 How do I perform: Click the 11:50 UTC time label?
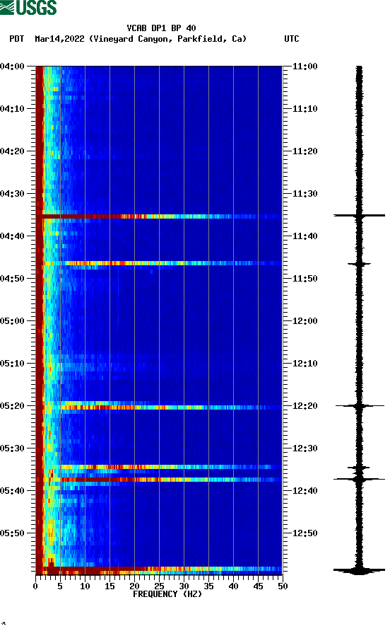tap(305, 279)
